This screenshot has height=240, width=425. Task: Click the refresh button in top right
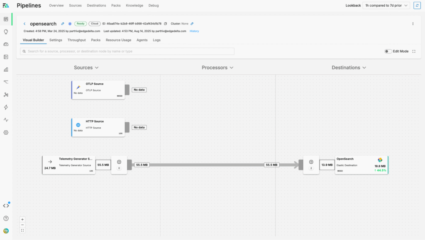417,5
